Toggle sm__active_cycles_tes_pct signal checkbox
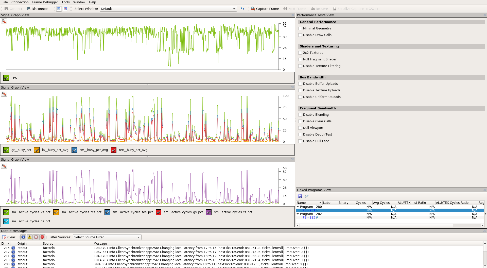The width and height of the screenshot is (487, 268). (107, 212)
